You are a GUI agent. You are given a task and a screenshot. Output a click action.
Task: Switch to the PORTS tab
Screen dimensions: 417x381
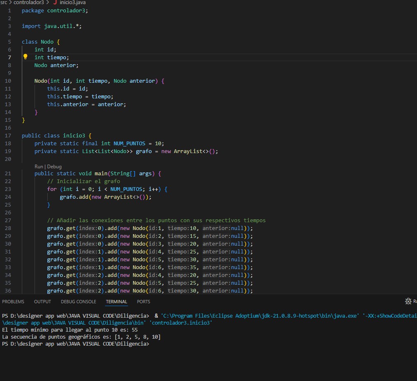click(x=143, y=302)
